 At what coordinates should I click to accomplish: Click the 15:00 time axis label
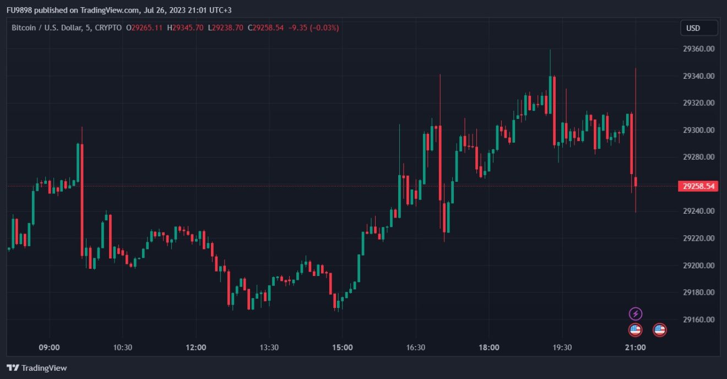(342, 348)
